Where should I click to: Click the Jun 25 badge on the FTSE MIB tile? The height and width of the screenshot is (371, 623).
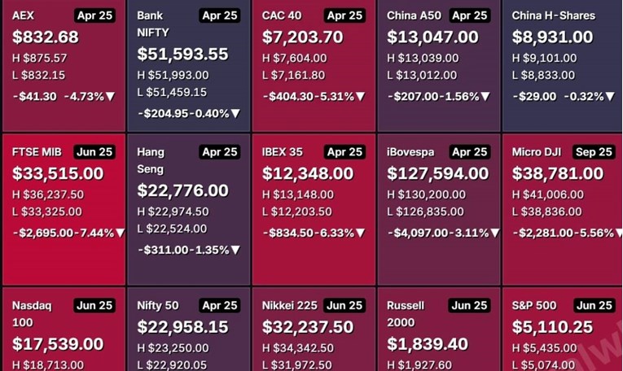97,152
